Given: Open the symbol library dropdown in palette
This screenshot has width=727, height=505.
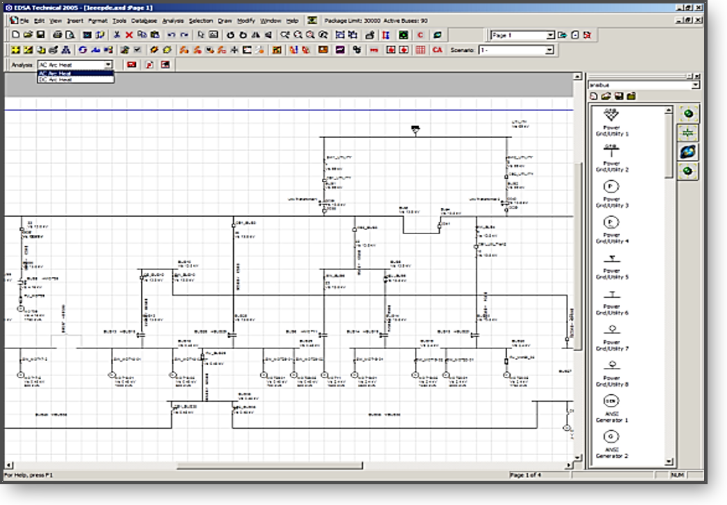Looking at the screenshot, I should coord(696,85).
